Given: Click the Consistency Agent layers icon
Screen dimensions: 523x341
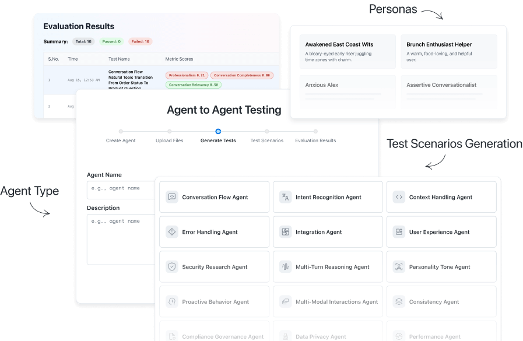Looking at the screenshot, I should (x=398, y=301).
